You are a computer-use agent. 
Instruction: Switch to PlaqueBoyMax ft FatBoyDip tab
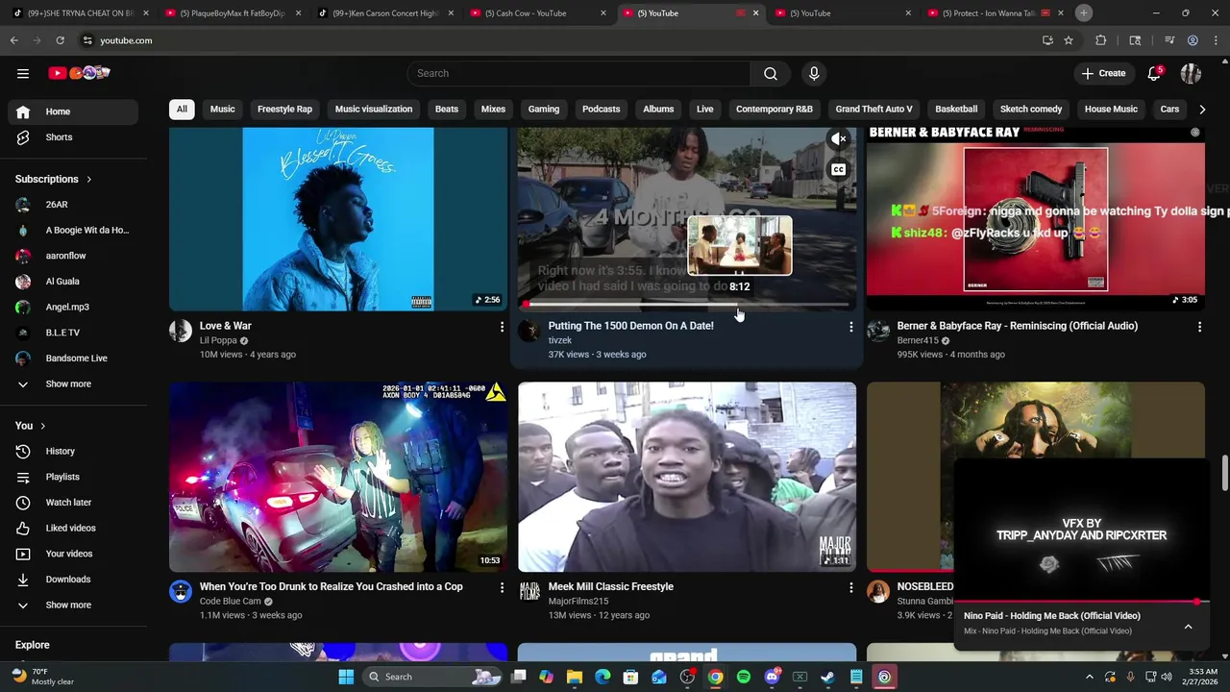tap(231, 13)
